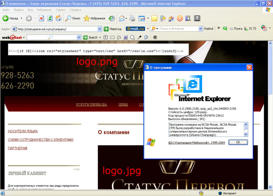Click the orange @ toolbar icon
The height and width of the screenshot is (196, 273).
pyautogui.click(x=180, y=18)
